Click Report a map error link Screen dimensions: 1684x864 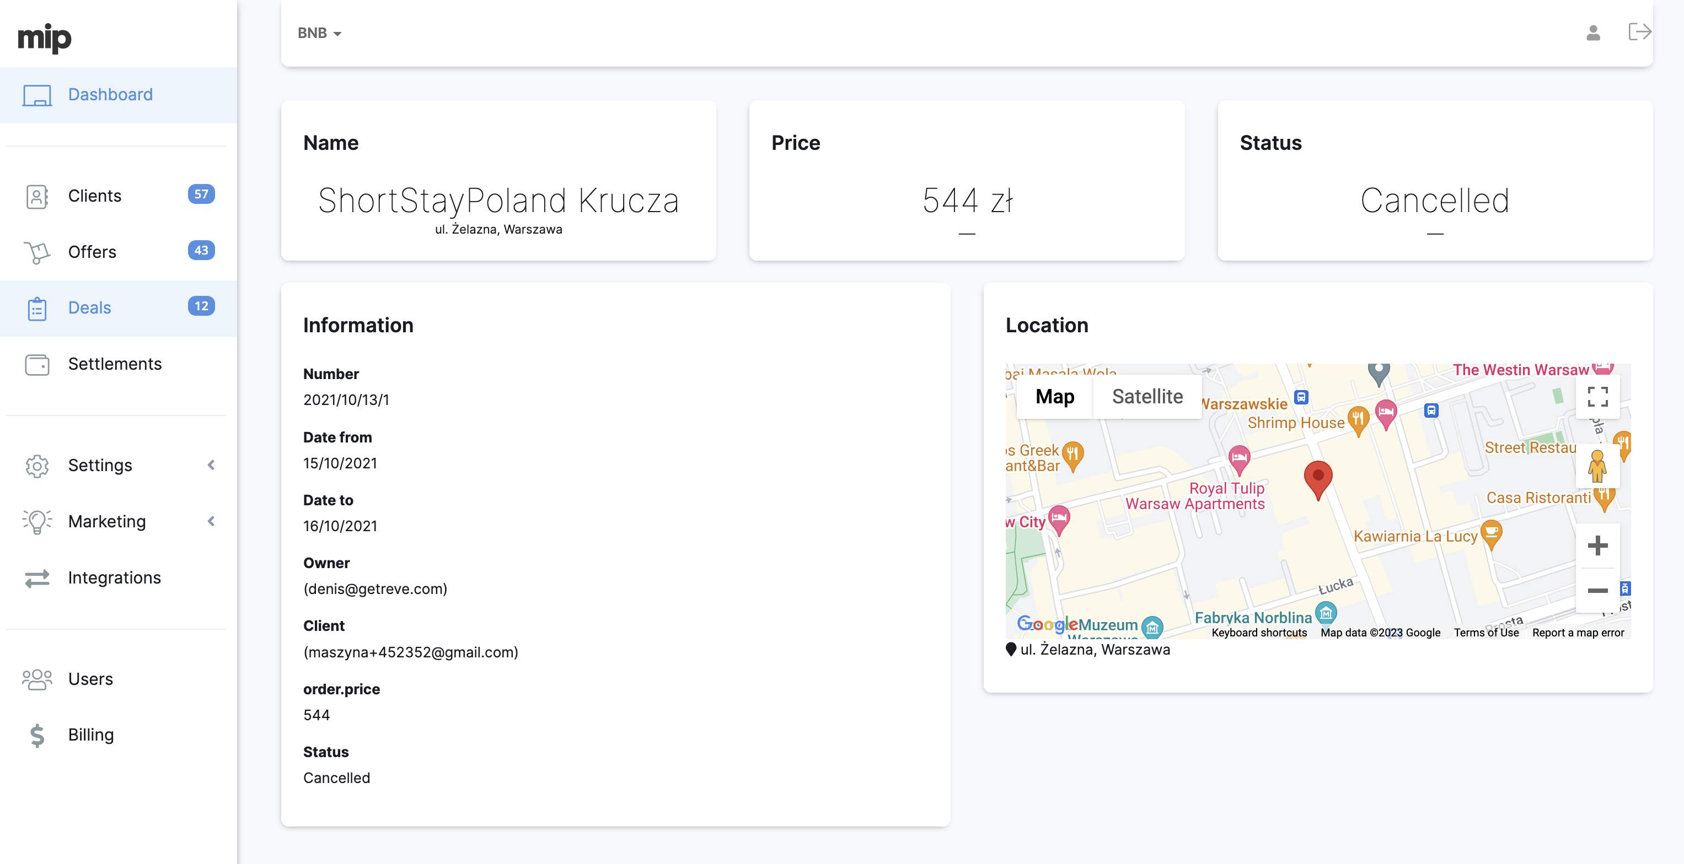click(x=1578, y=632)
